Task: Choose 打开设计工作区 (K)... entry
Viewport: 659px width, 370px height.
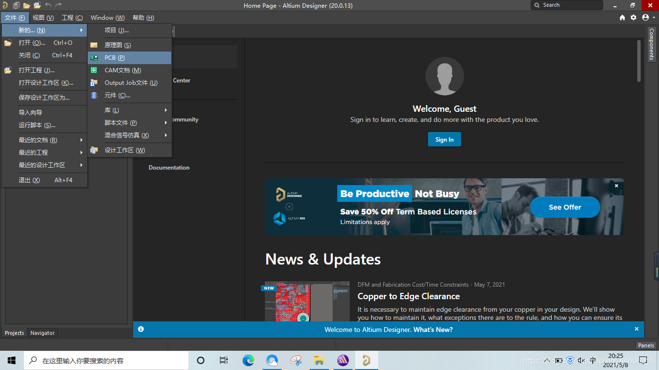Action: click(44, 83)
